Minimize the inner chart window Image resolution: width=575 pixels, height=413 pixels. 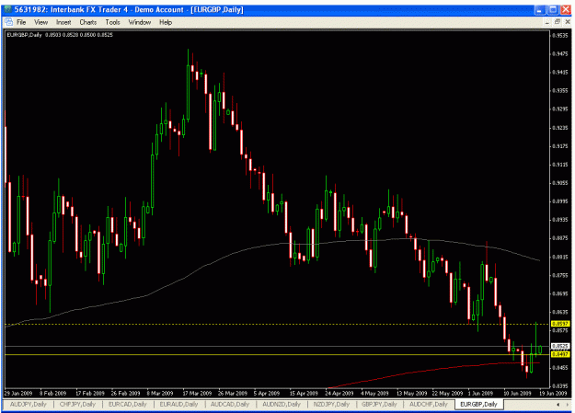pos(547,22)
